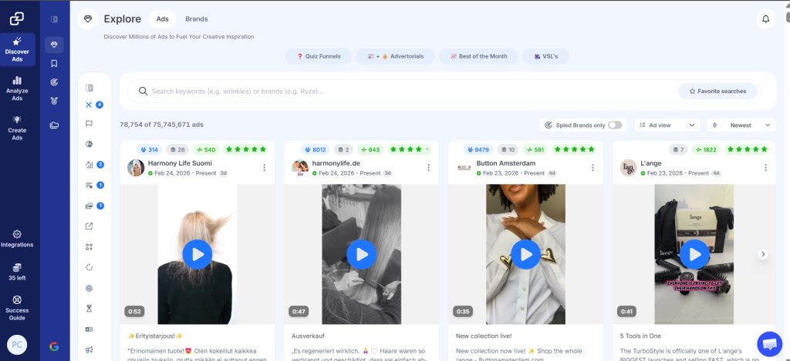Open the notifications bell
This screenshot has height=361, width=790.
point(765,19)
